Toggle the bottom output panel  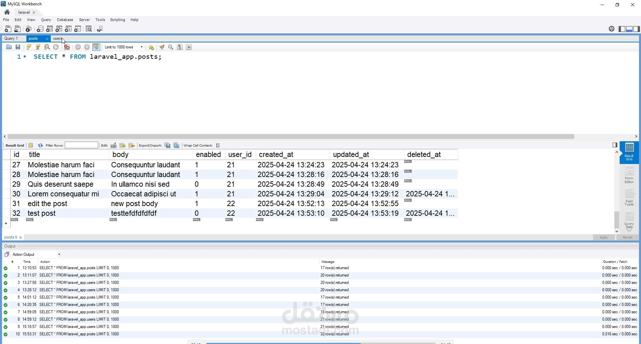[629, 29]
